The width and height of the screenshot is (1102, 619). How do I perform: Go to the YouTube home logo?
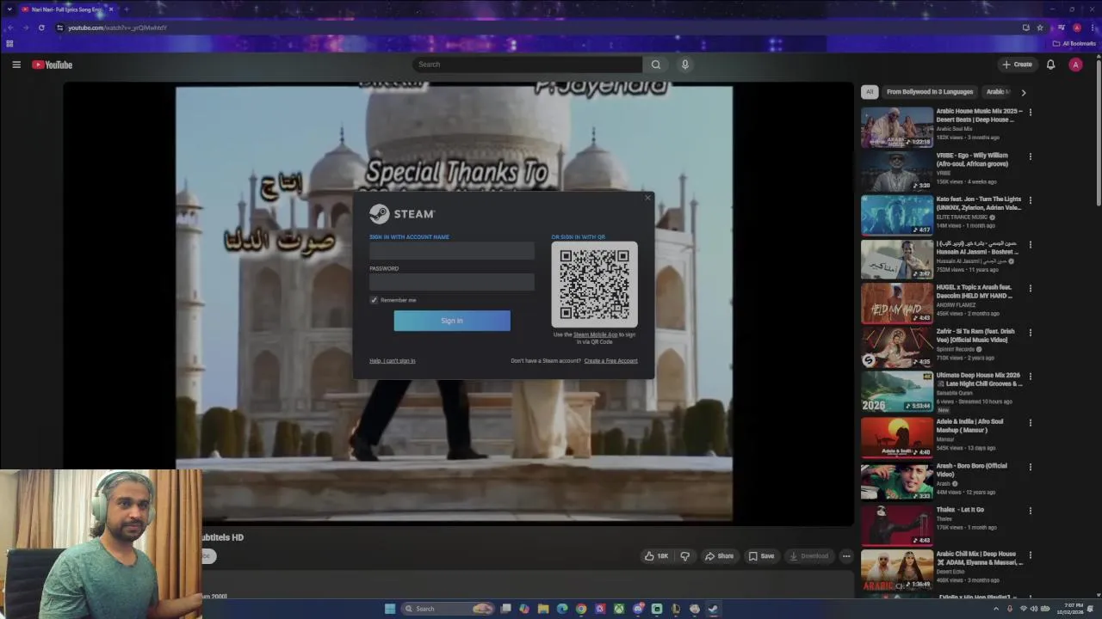53,64
